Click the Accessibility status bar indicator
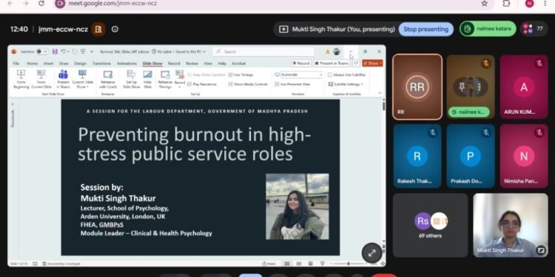 click(x=61, y=264)
